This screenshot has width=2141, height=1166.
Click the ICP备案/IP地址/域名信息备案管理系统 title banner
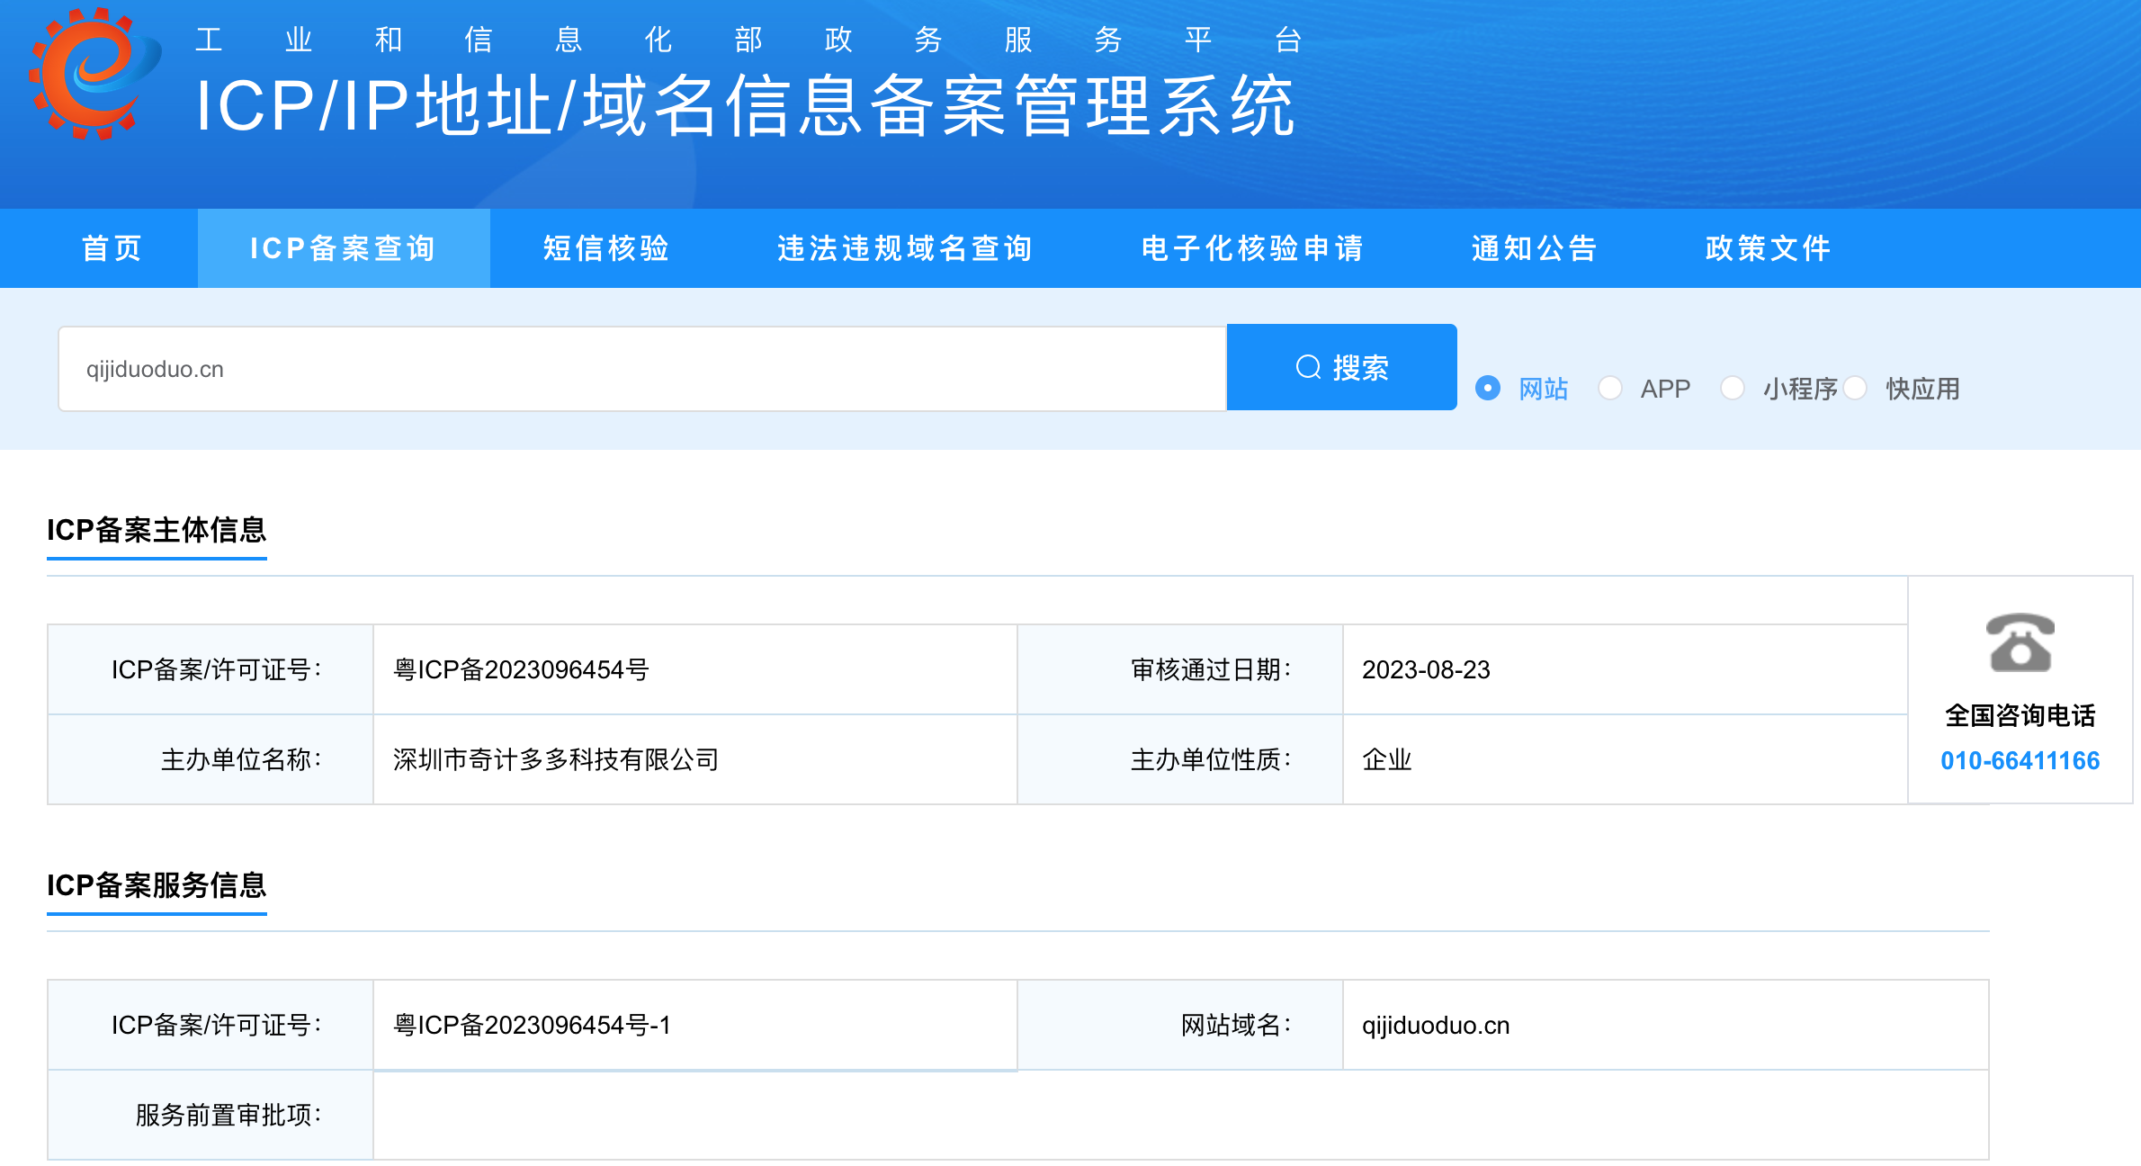[745, 106]
